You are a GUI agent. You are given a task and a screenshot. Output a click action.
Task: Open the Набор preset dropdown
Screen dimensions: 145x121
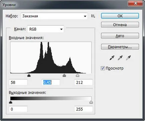[54, 16]
